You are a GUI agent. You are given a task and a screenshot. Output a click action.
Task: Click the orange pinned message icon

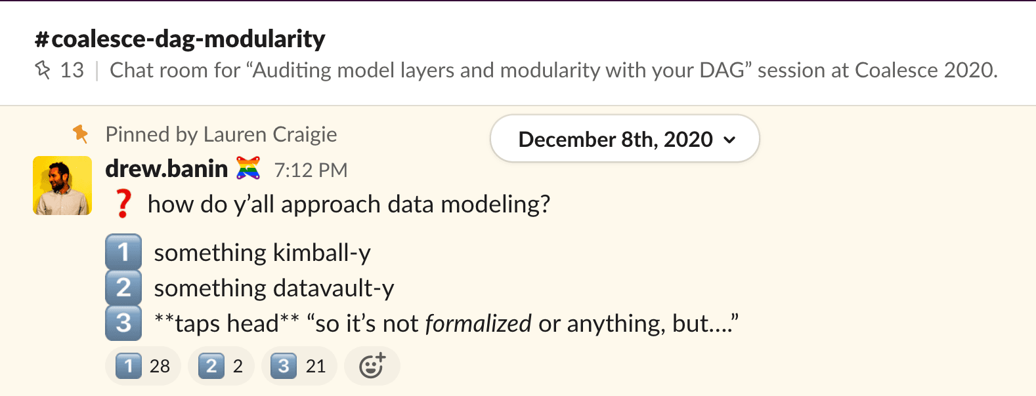coord(81,134)
